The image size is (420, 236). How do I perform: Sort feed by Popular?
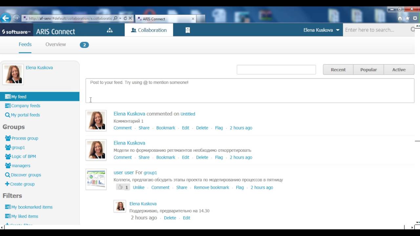[x=368, y=69]
